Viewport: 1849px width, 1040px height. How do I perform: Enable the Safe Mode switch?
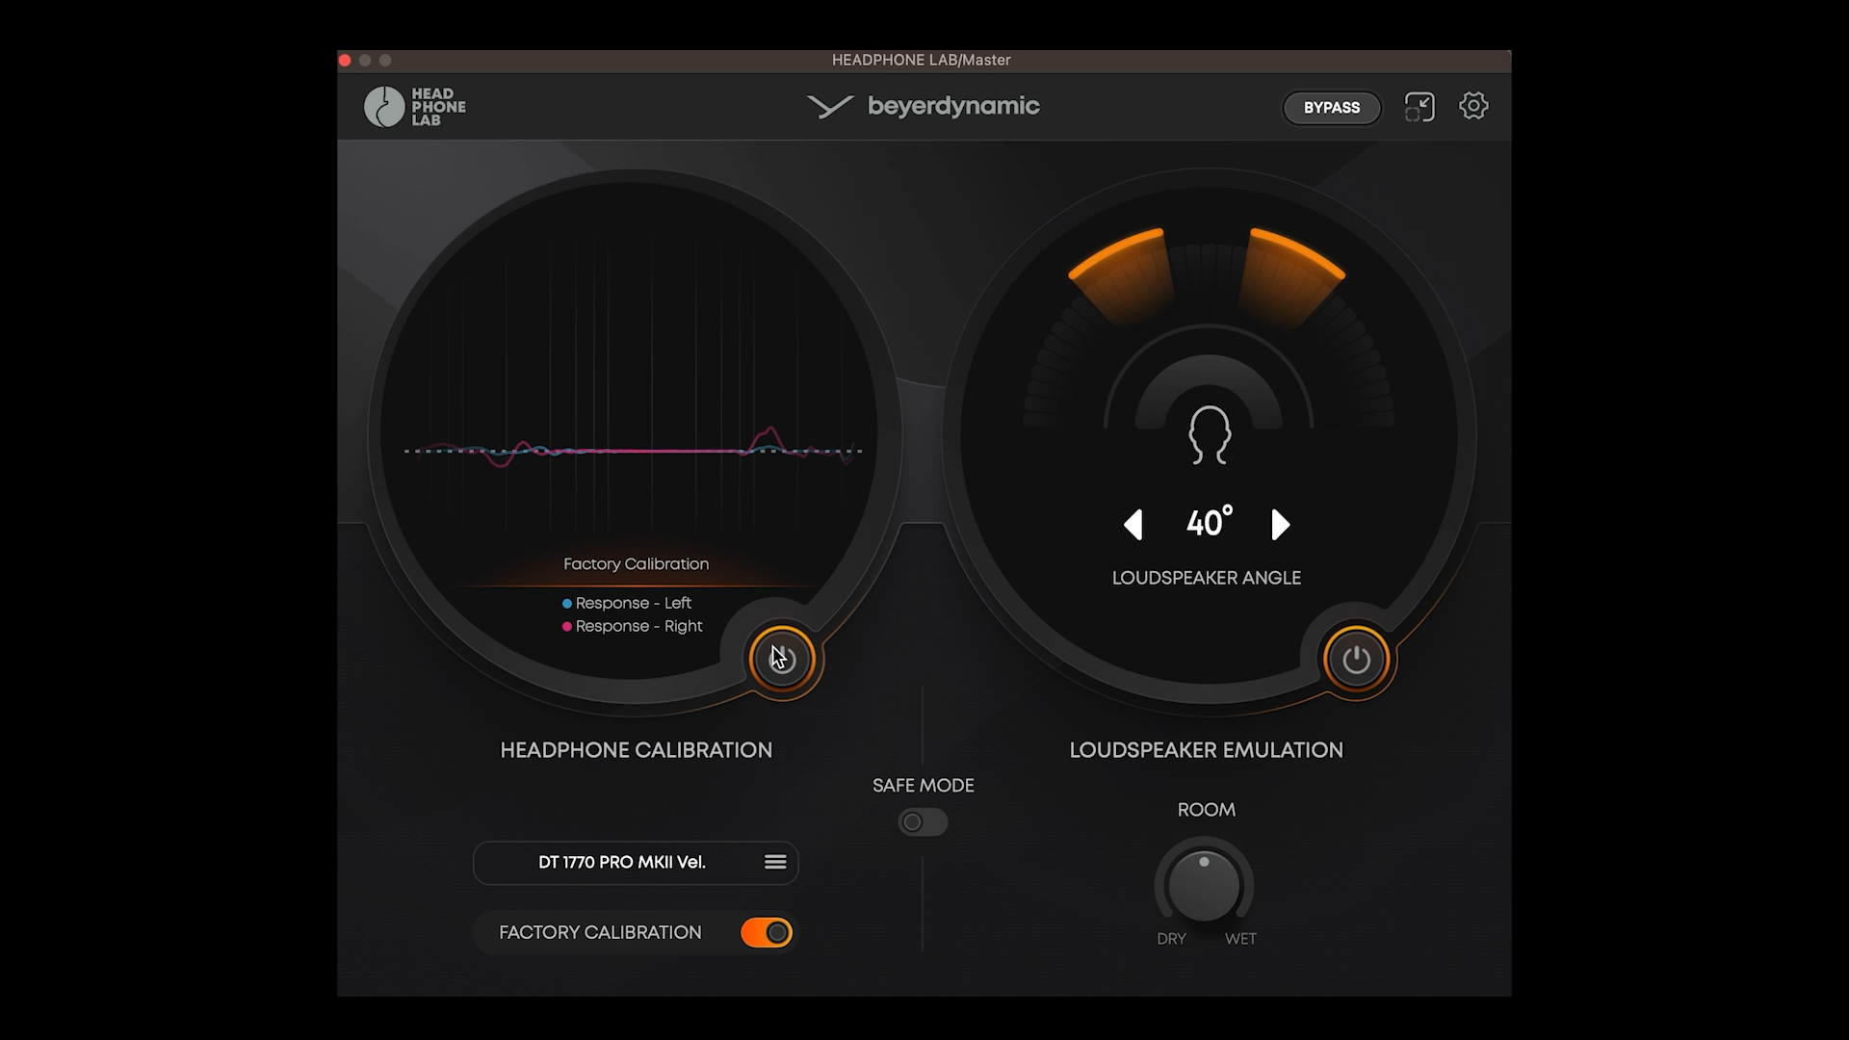coord(923,822)
